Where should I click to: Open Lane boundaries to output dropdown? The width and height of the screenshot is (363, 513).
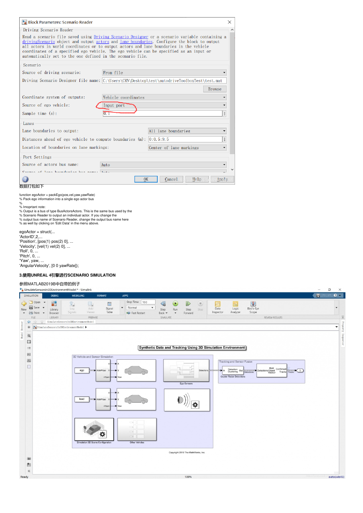point(187,131)
